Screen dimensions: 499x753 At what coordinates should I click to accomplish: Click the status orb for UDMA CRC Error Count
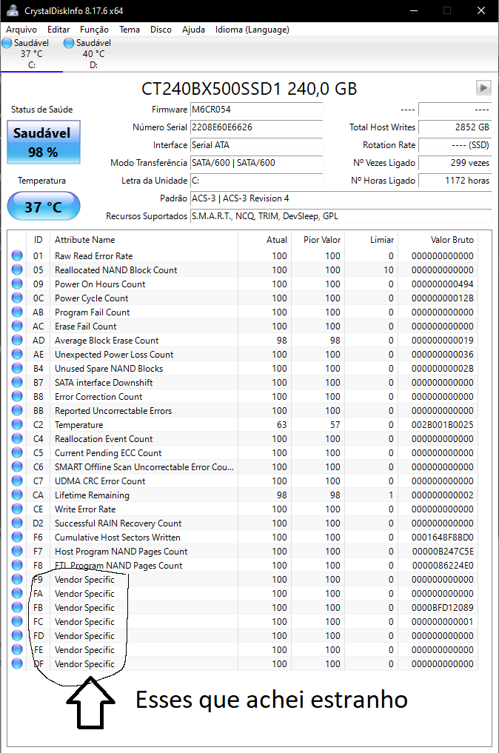click(x=17, y=481)
